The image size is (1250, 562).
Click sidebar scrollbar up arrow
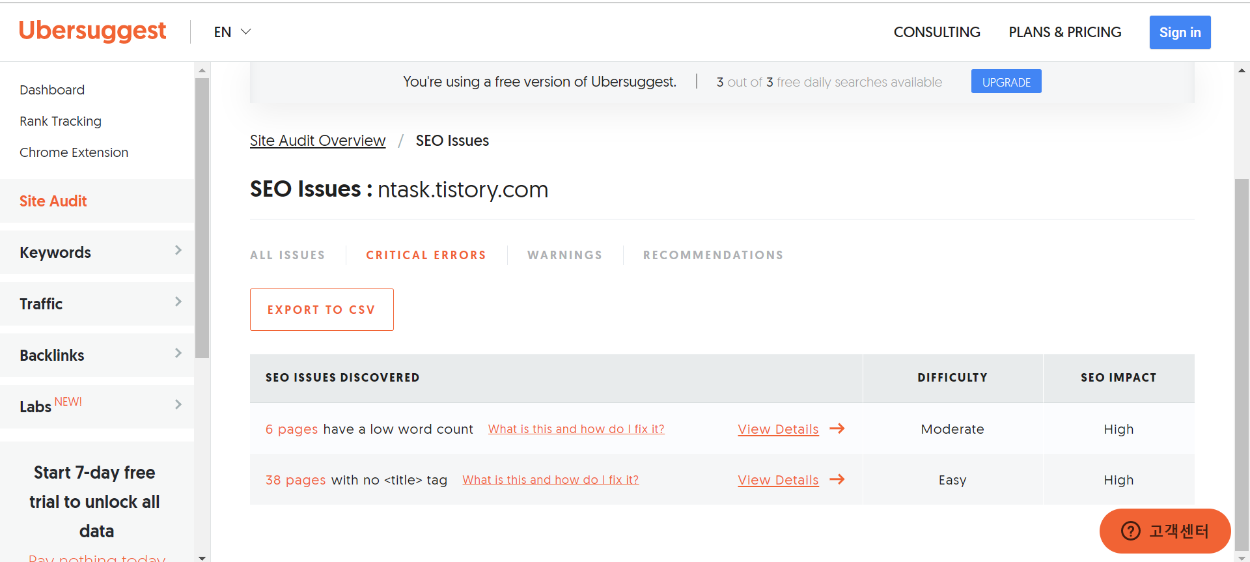coord(202,70)
